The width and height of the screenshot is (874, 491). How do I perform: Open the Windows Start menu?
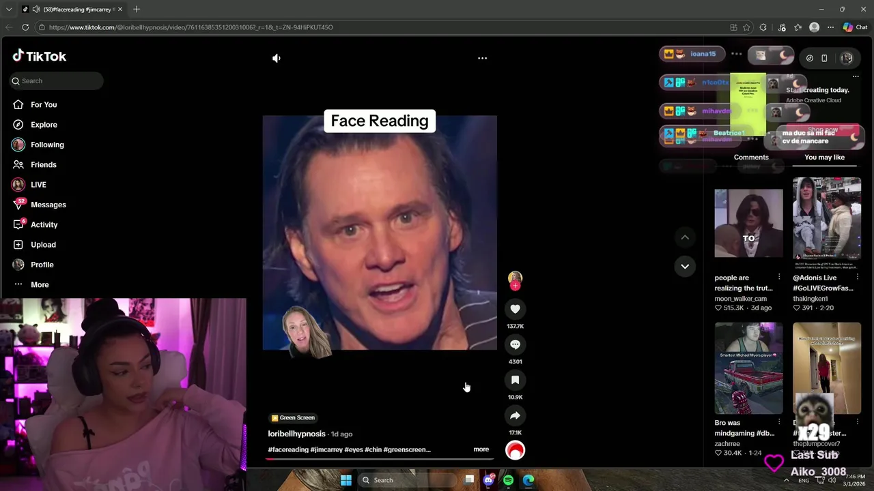point(346,480)
